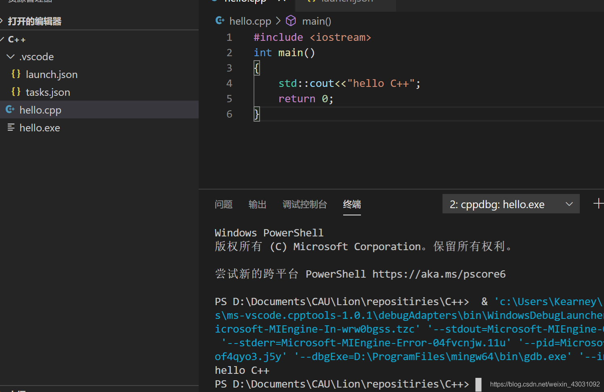Image resolution: width=604 pixels, height=392 pixels.
Task: Open the terminal selector dropdown cppdbg: hello.exe
Action: tap(511, 204)
